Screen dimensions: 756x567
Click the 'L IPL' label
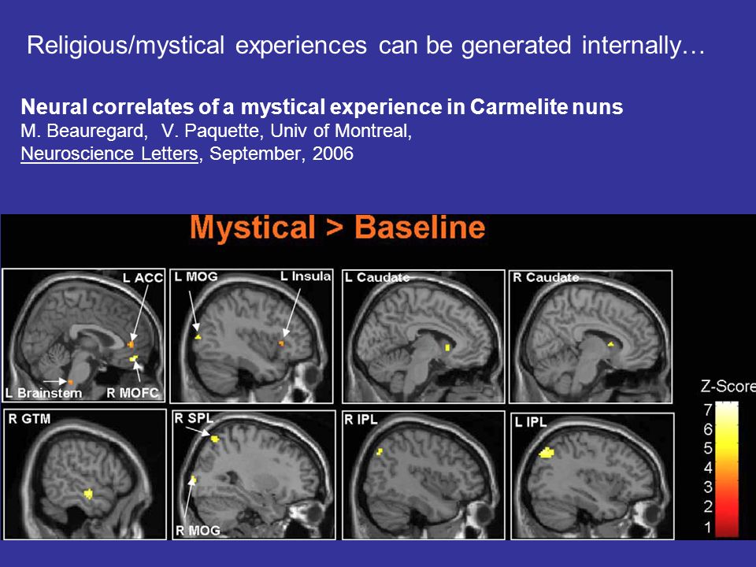click(531, 422)
